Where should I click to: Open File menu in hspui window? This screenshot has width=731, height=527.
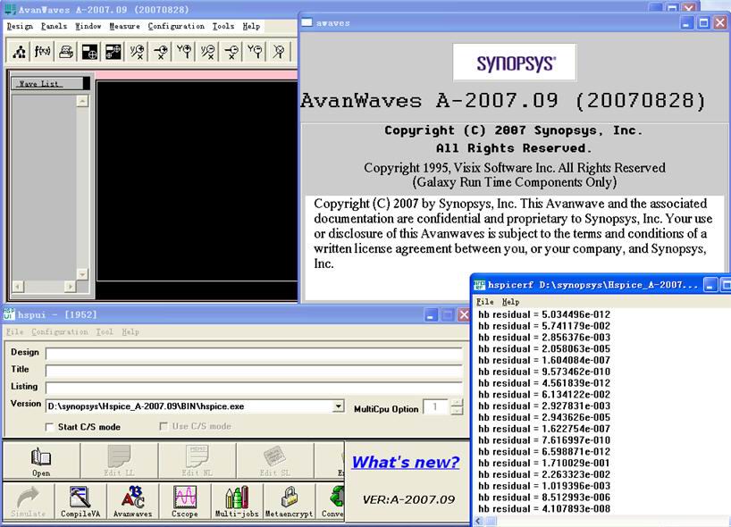point(14,331)
